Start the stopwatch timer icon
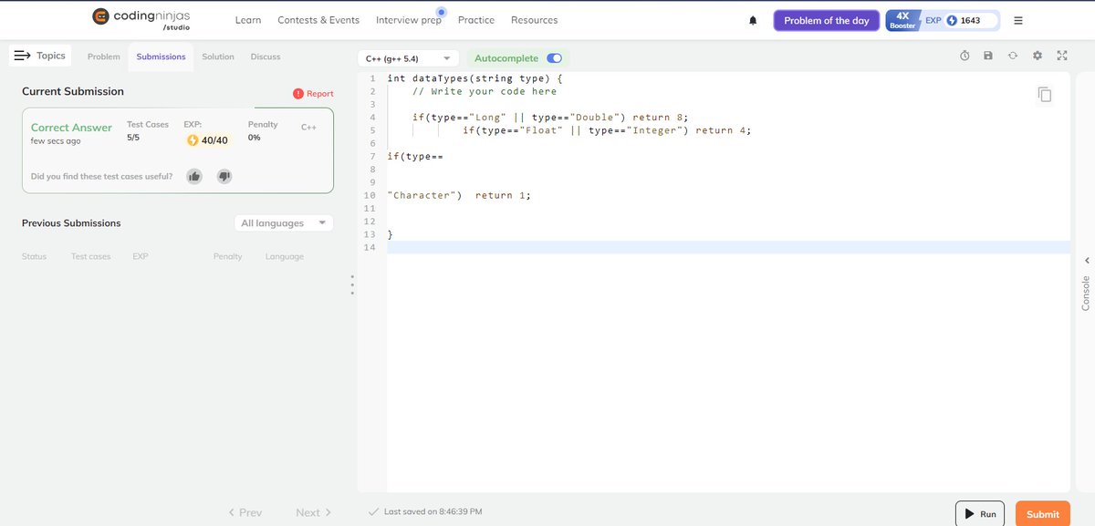This screenshot has width=1095, height=526. [965, 56]
